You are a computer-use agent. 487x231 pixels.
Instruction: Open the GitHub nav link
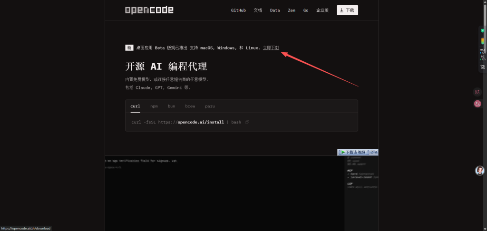tap(238, 10)
